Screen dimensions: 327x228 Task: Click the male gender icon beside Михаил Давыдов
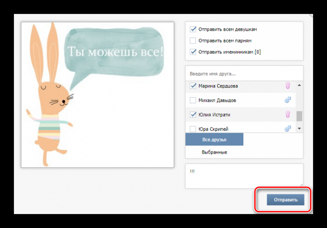(288, 100)
